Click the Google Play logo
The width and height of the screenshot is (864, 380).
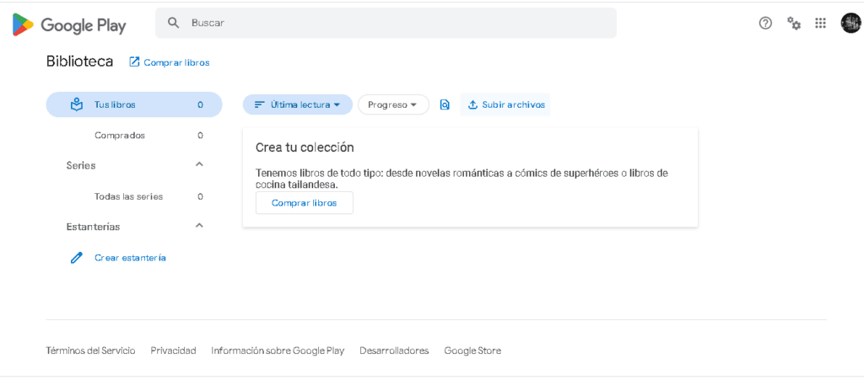click(x=69, y=24)
